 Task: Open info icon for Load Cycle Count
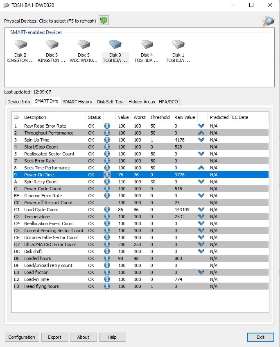pos(107,210)
